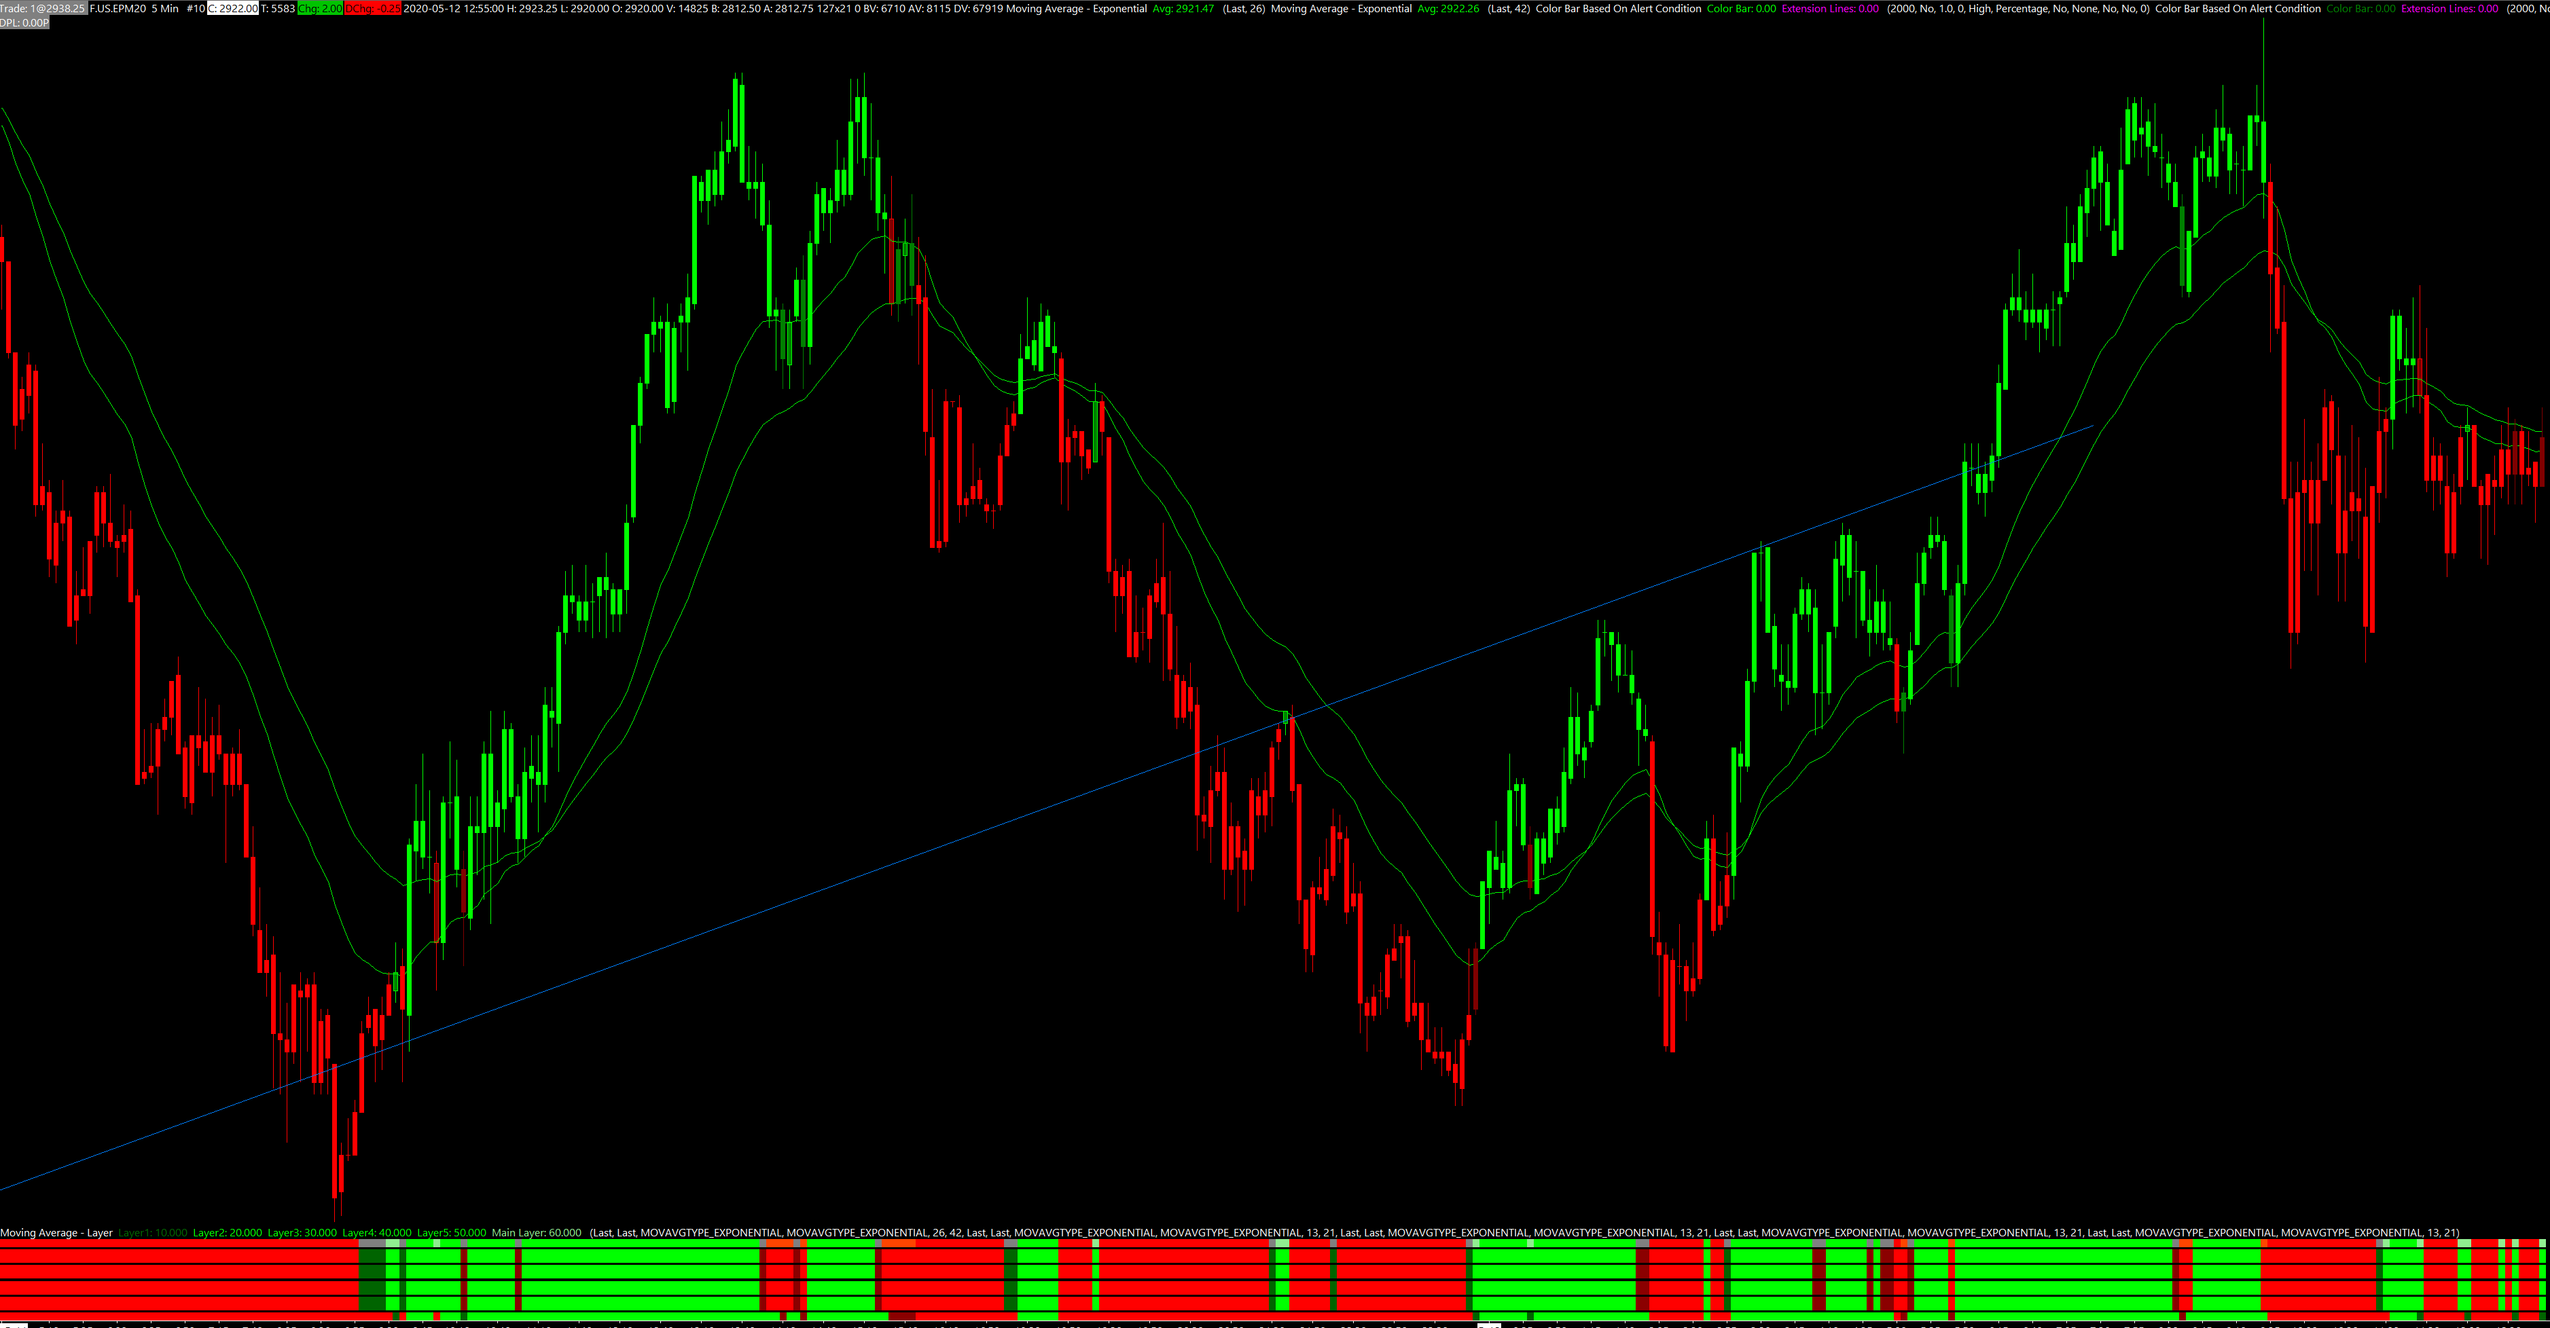Select the F.US.EPM20 symbol label

[x=118, y=8]
